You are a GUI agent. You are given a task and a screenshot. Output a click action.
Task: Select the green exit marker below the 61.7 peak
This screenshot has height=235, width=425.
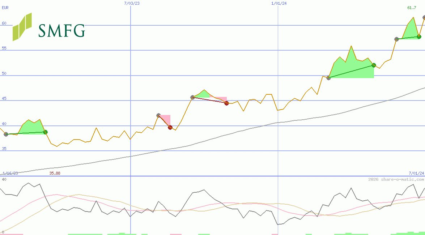419,37
